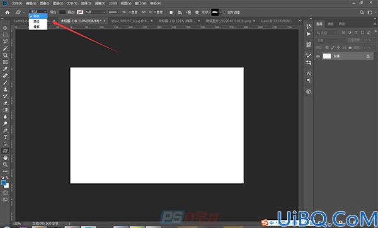Click the path arrangement icon
378x228 pixels.
point(188,13)
